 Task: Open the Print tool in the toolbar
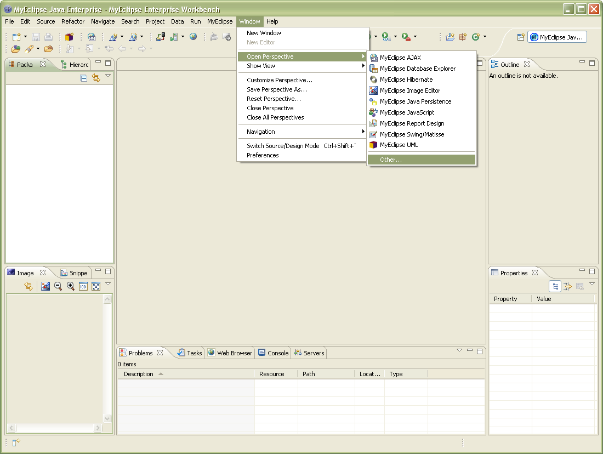[x=49, y=37]
